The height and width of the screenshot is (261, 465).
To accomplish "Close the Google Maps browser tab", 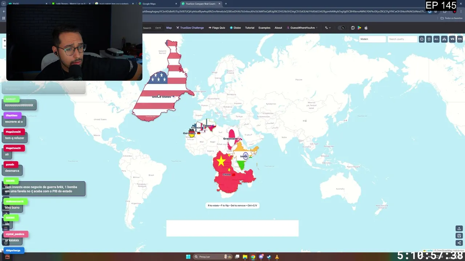I will (x=176, y=4).
